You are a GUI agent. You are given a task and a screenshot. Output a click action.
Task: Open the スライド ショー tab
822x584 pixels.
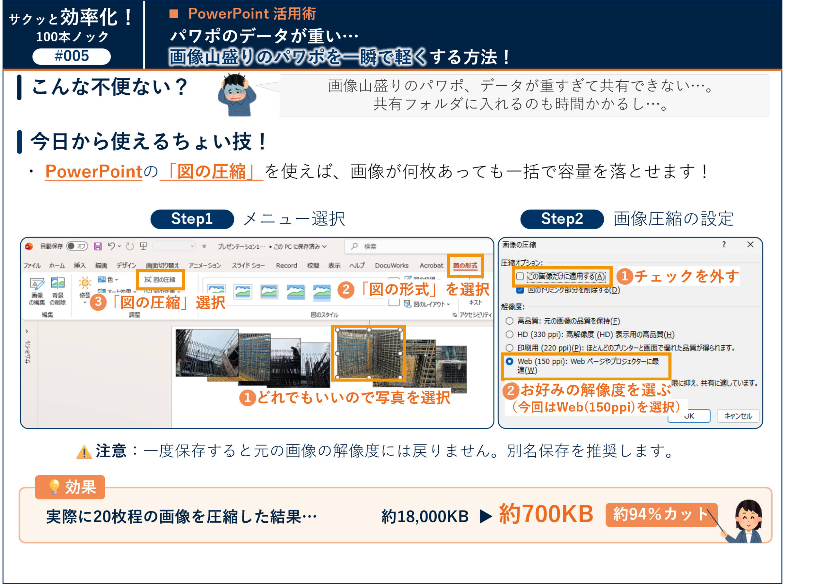pos(248,265)
